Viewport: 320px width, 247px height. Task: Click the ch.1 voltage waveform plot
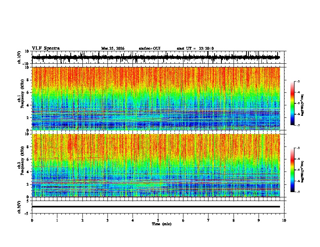coord(158,57)
